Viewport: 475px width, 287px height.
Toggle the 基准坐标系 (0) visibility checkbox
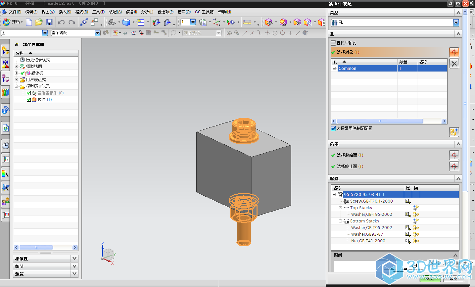pyautogui.click(x=29, y=93)
